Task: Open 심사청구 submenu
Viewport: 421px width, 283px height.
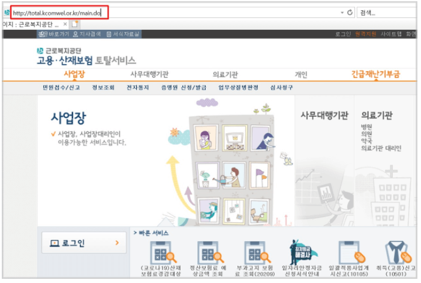Action: [x=282, y=87]
